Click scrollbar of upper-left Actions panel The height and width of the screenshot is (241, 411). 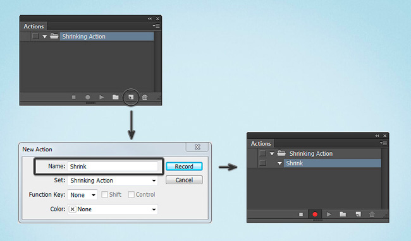pos(157,62)
